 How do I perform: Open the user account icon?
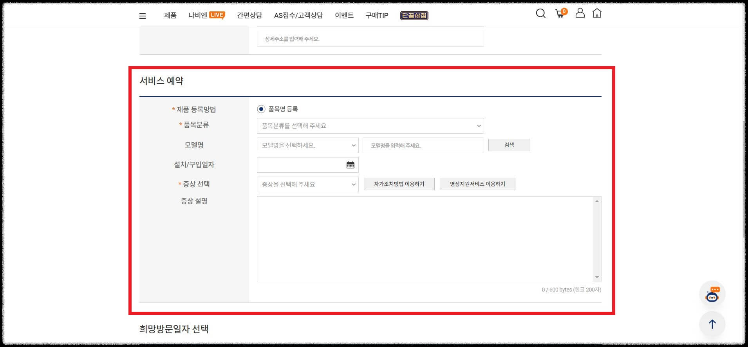point(580,13)
